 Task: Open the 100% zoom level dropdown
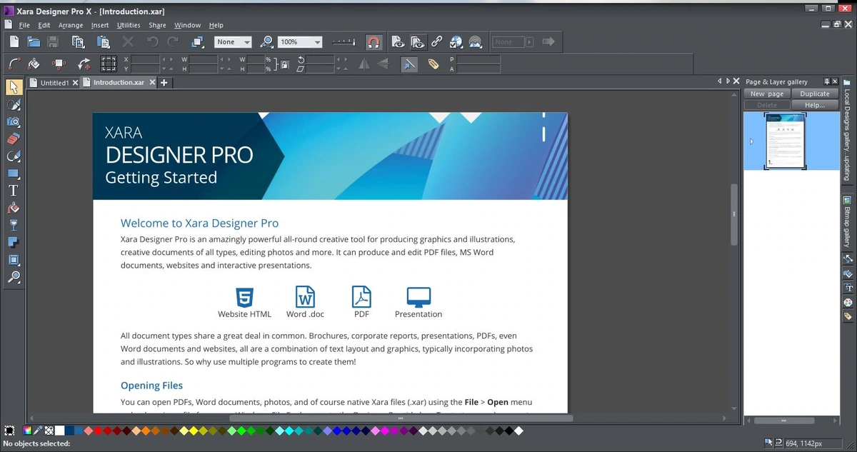299,42
